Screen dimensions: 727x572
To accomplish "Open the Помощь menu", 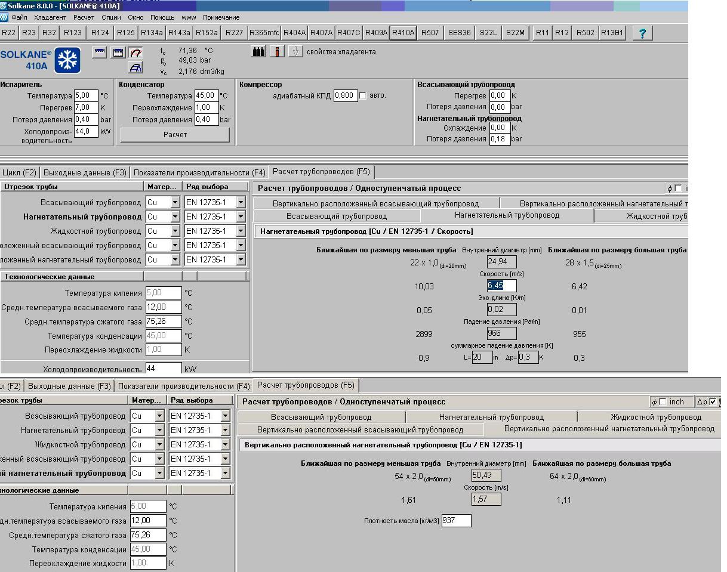I will pos(162,17).
